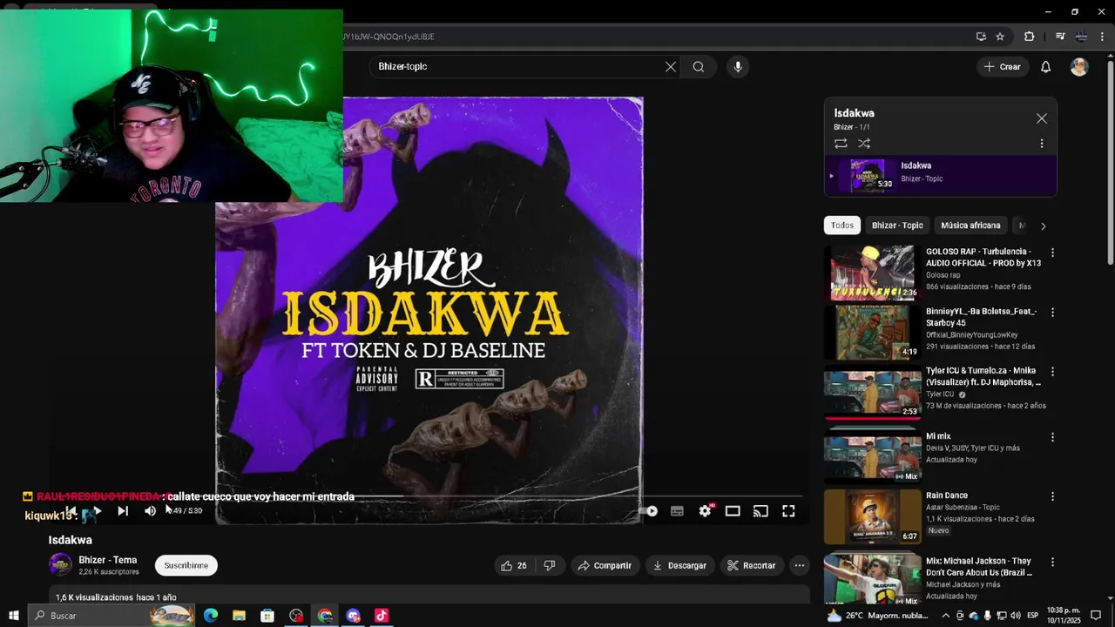This screenshot has width=1115, height=627.
Task: Open Microsoft Edge from taskbar
Action: [x=211, y=616]
